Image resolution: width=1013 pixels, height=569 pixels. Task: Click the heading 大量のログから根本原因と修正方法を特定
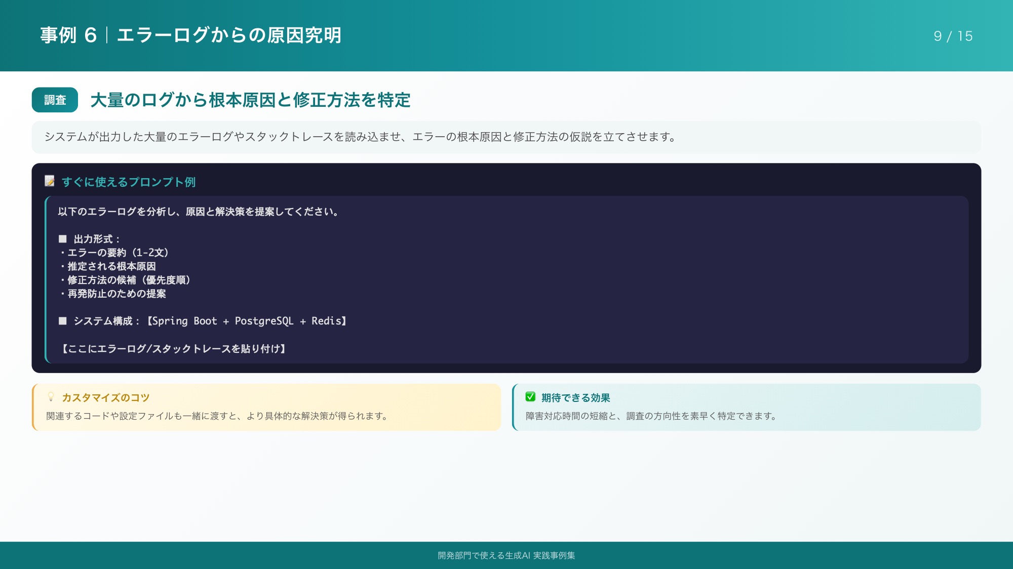250,100
